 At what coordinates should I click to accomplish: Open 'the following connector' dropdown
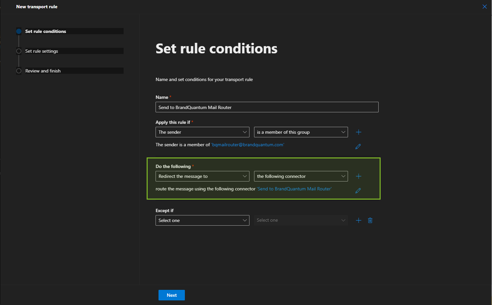click(x=301, y=176)
